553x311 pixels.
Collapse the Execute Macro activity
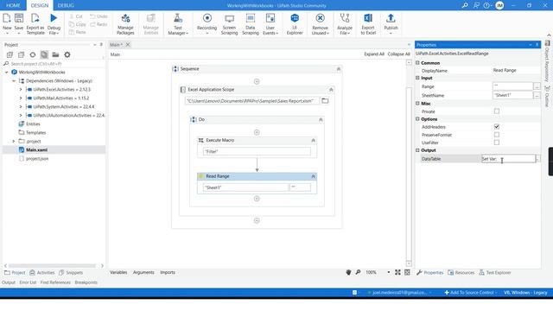coord(313,140)
